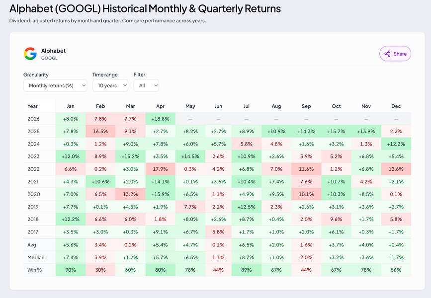Click the Nov column header

366,106
